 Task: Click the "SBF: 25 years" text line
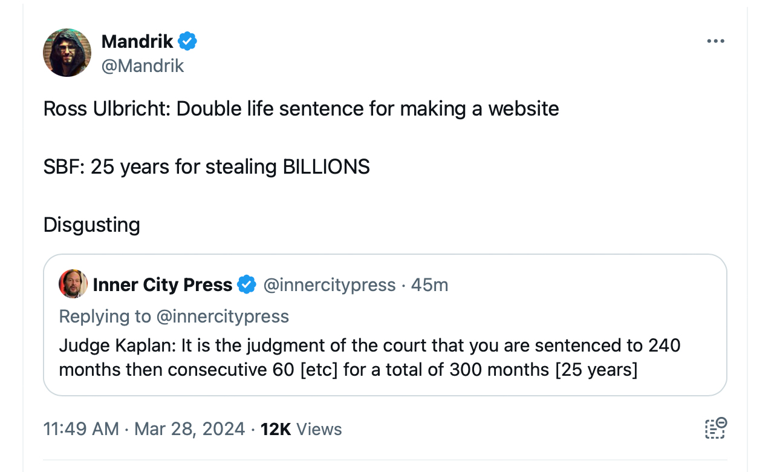206,167
